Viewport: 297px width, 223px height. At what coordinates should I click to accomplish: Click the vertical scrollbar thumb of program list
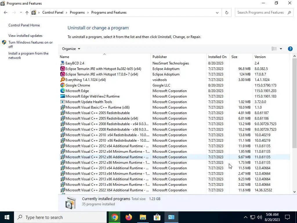[294, 103]
